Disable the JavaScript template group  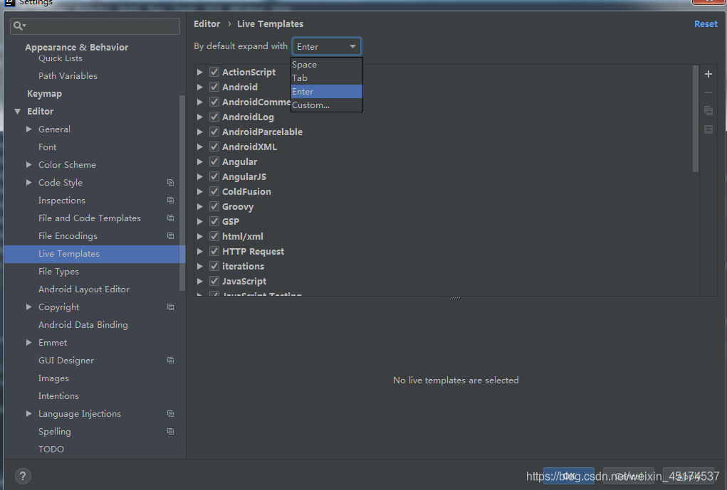click(x=214, y=281)
